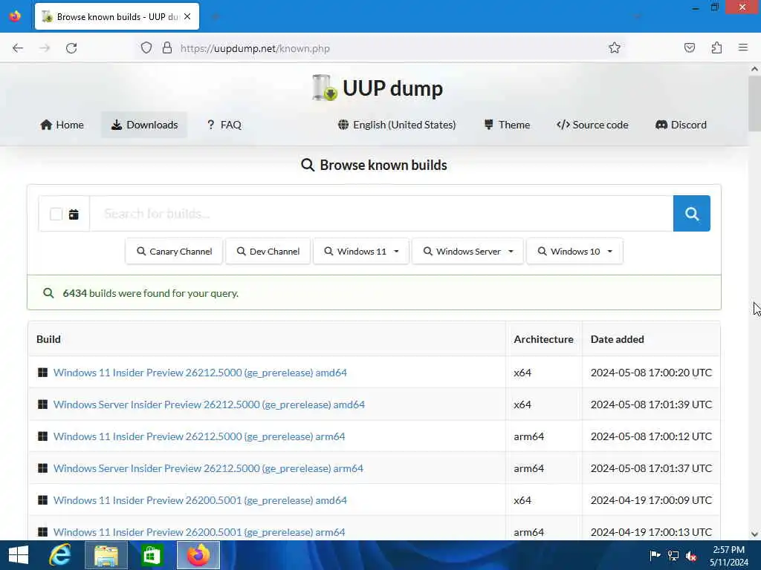This screenshot has height=570, width=761.
Task: Open Windows 11 Insider Preview 26212.5000 amd64
Action: tap(200, 373)
